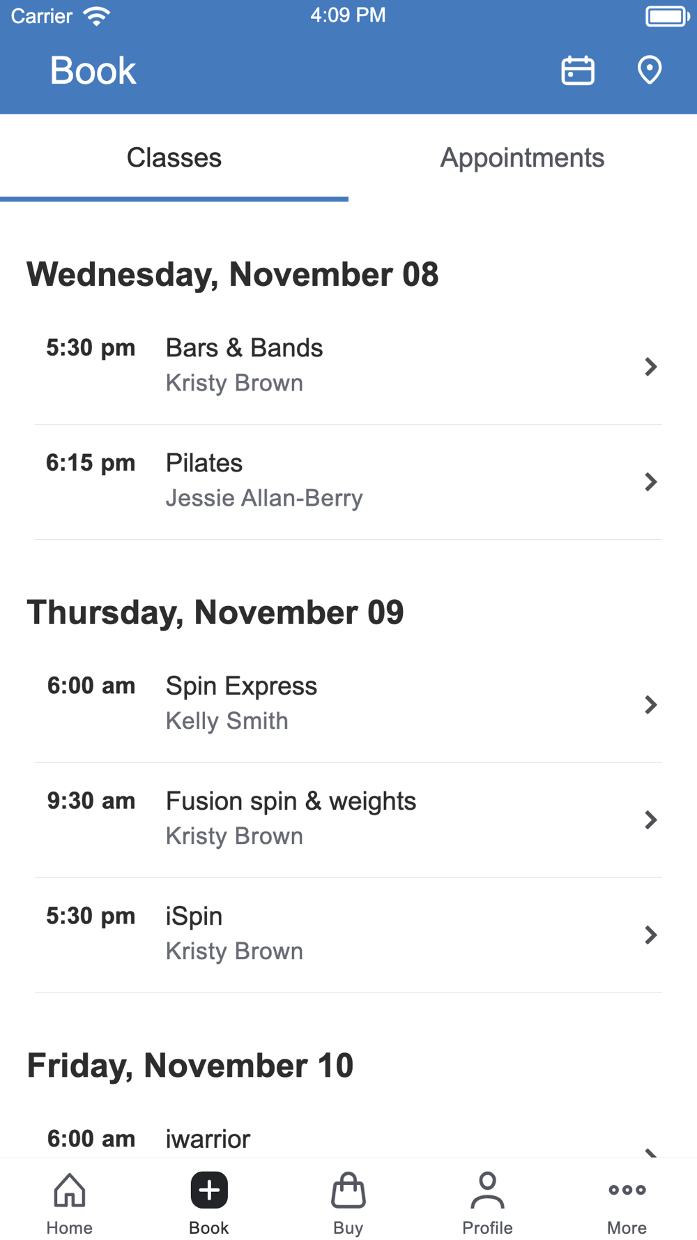Open the Bars & Bands class
This screenshot has width=697, height=1240.
pyautogui.click(x=348, y=367)
